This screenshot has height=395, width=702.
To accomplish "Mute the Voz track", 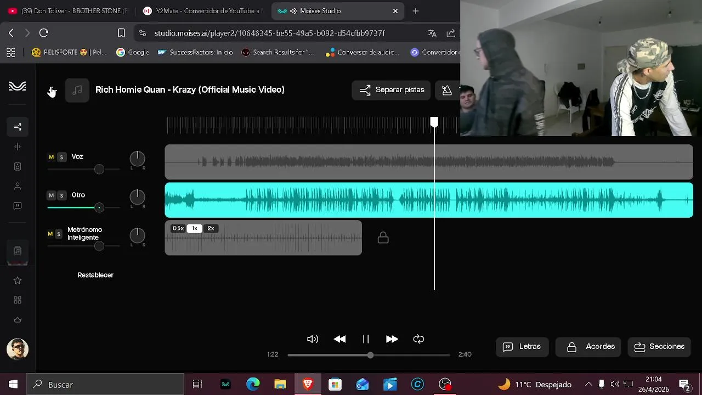I will coord(52,157).
